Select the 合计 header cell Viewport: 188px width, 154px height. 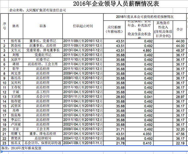(180, 29)
